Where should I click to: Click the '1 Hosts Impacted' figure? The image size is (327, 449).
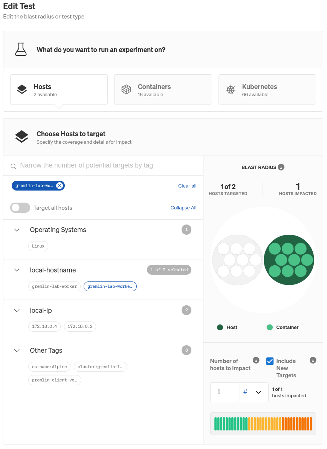298,189
